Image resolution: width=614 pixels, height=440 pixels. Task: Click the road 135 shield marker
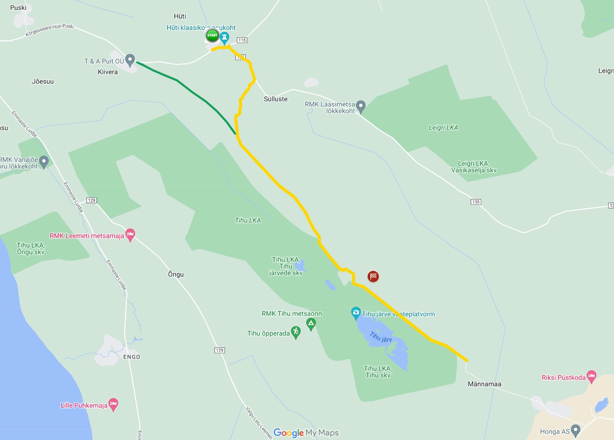pos(476,202)
